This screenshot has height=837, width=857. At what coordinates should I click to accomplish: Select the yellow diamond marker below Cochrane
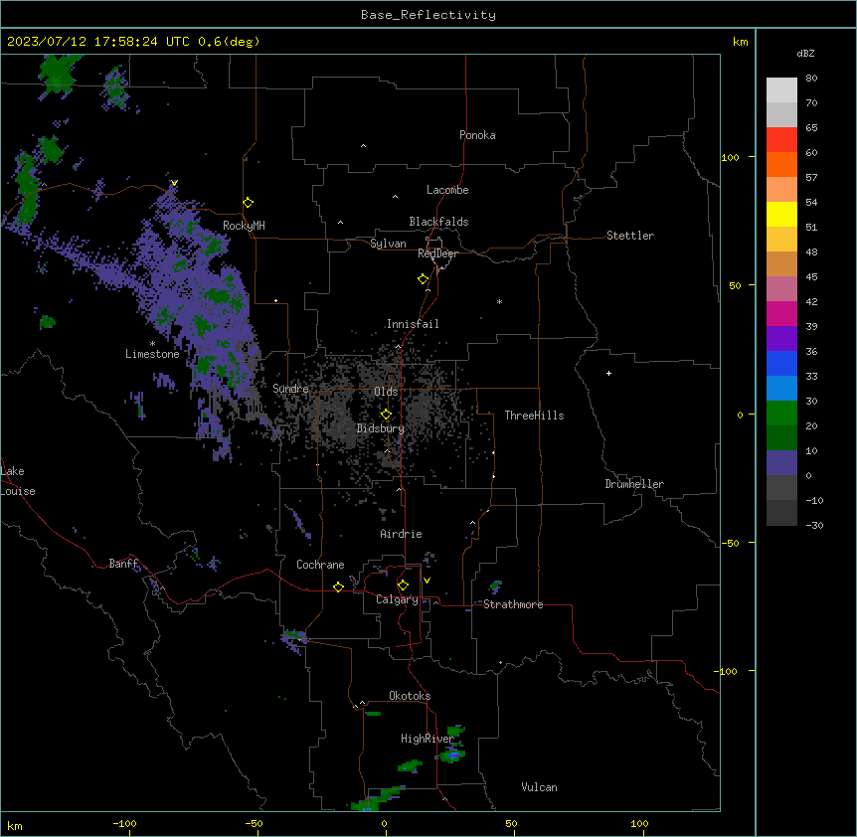tap(338, 586)
